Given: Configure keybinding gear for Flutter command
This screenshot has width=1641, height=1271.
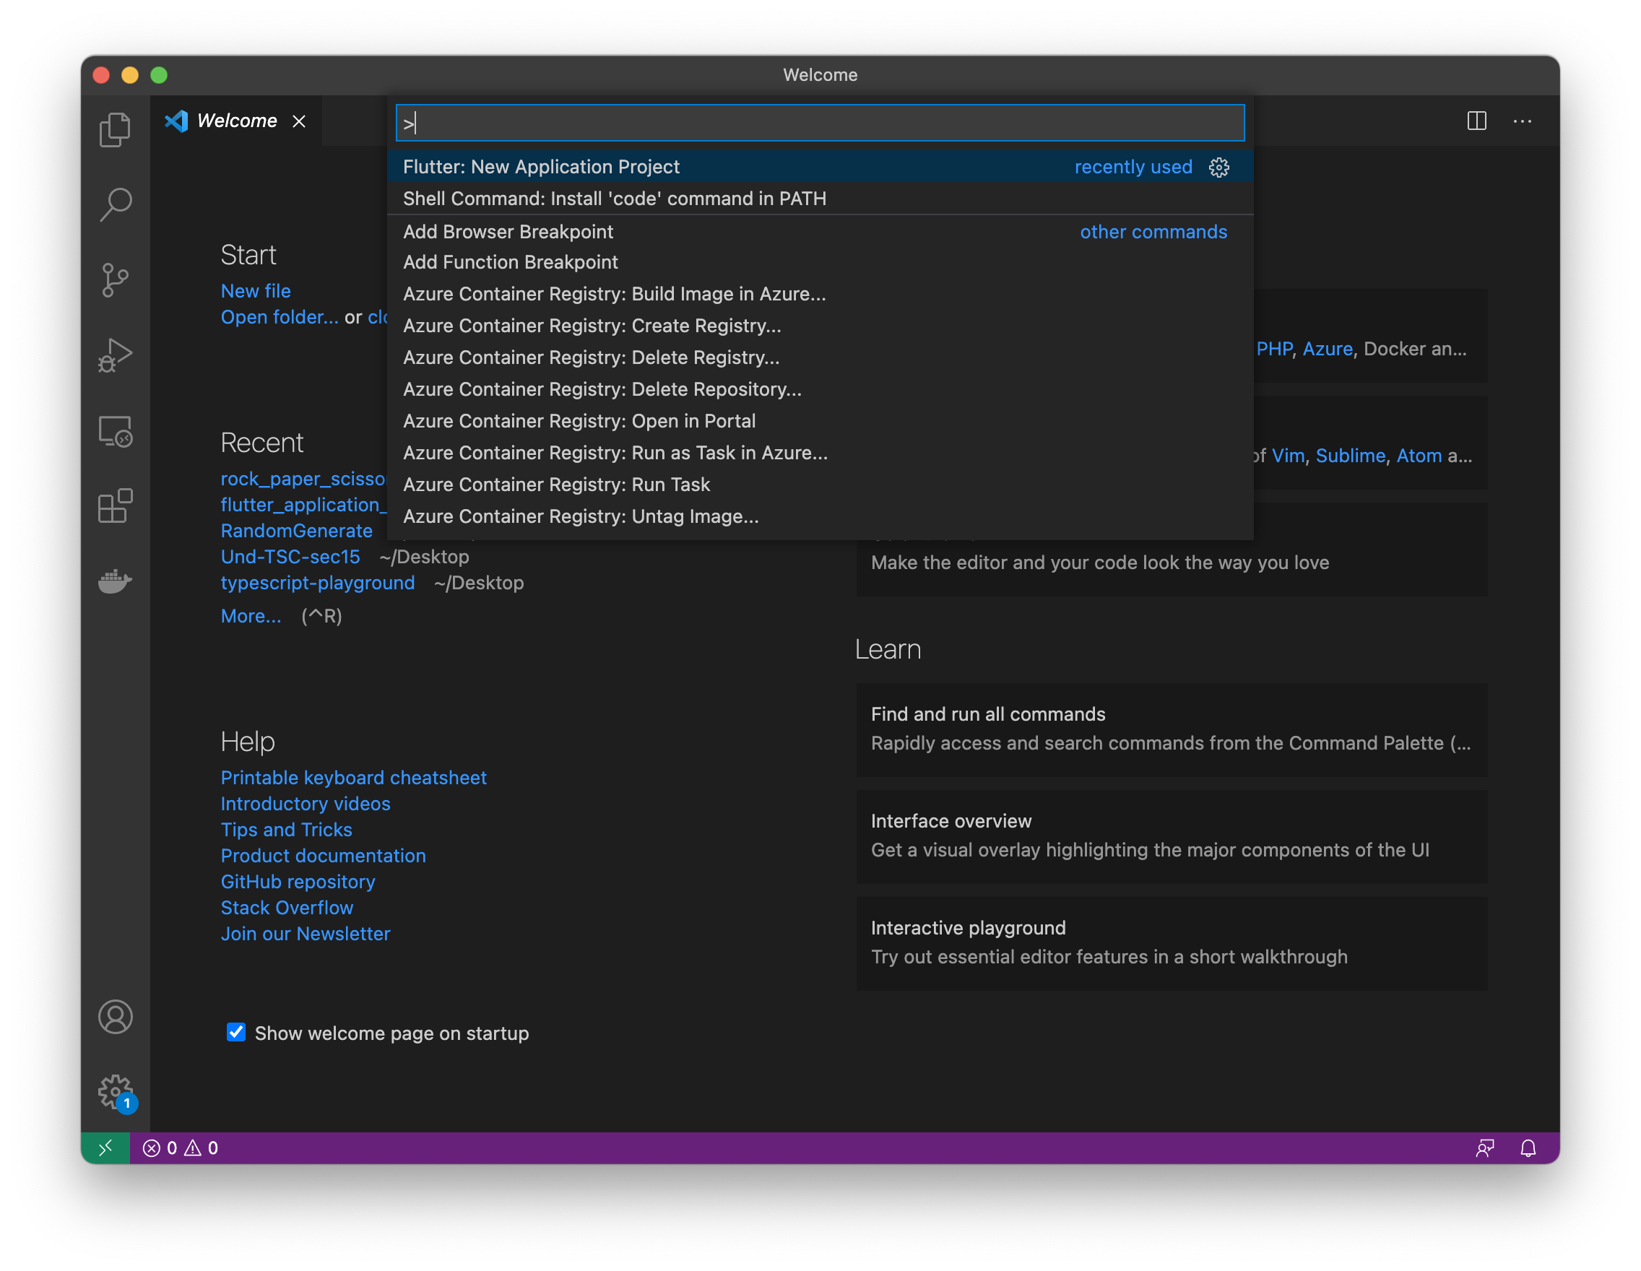Looking at the screenshot, I should click(x=1218, y=167).
